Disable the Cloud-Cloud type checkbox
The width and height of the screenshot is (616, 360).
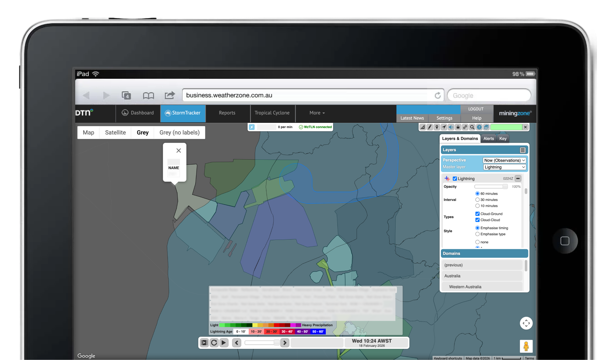[477, 220]
